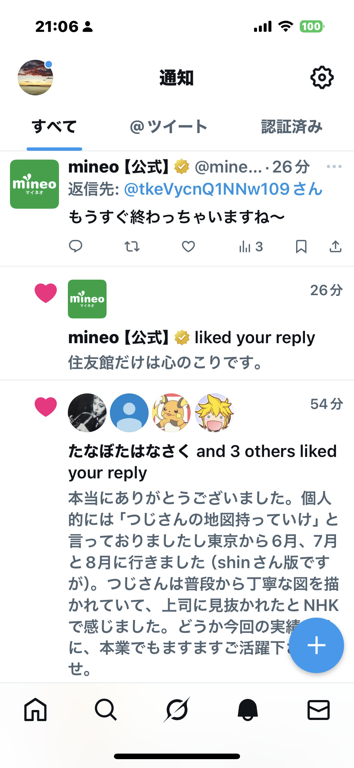The height and width of the screenshot is (768, 354).
Task: Go to Home timeline
Action: pyautogui.click(x=35, y=710)
